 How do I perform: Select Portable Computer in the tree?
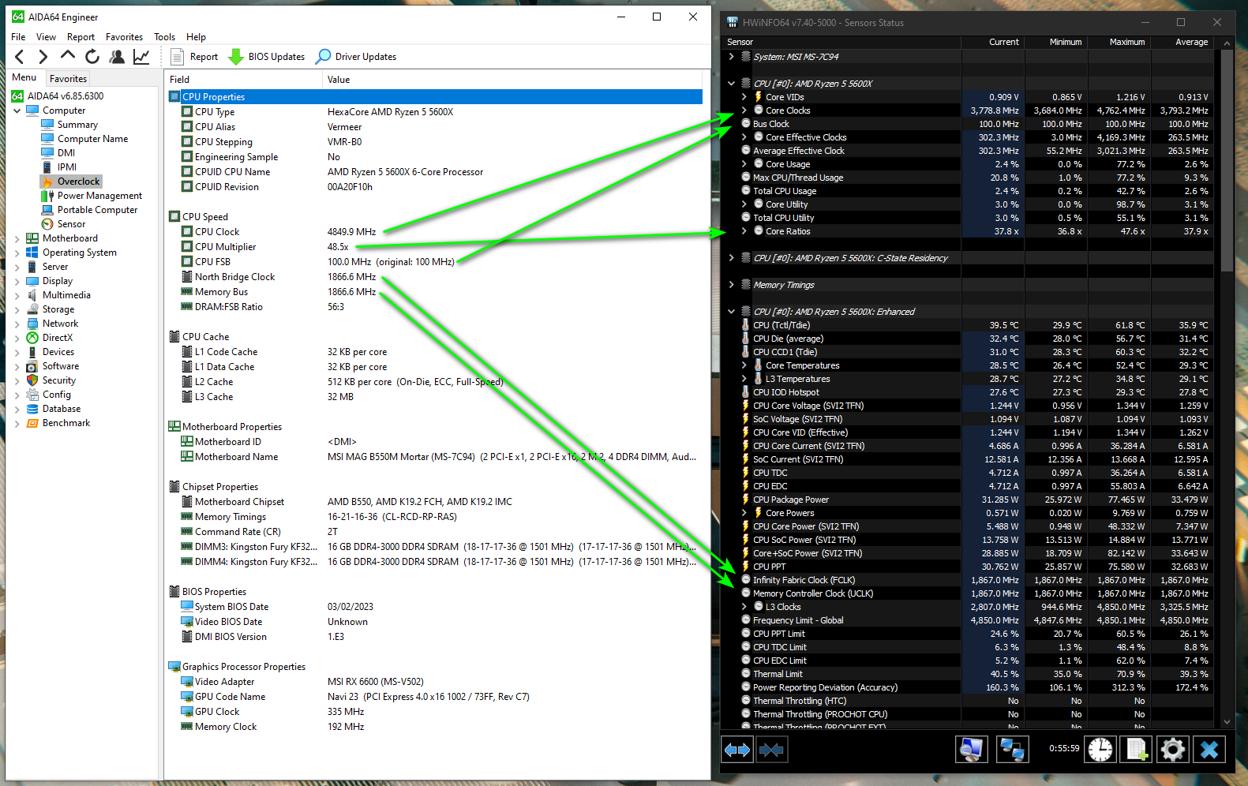click(97, 210)
